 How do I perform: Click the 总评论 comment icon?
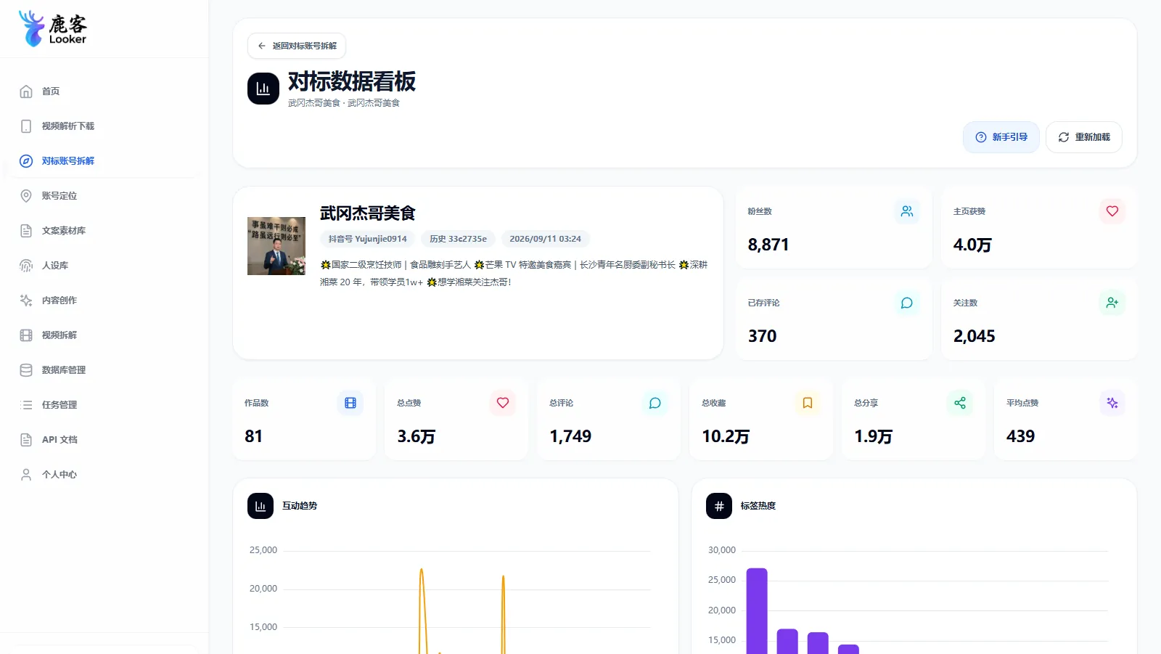655,403
